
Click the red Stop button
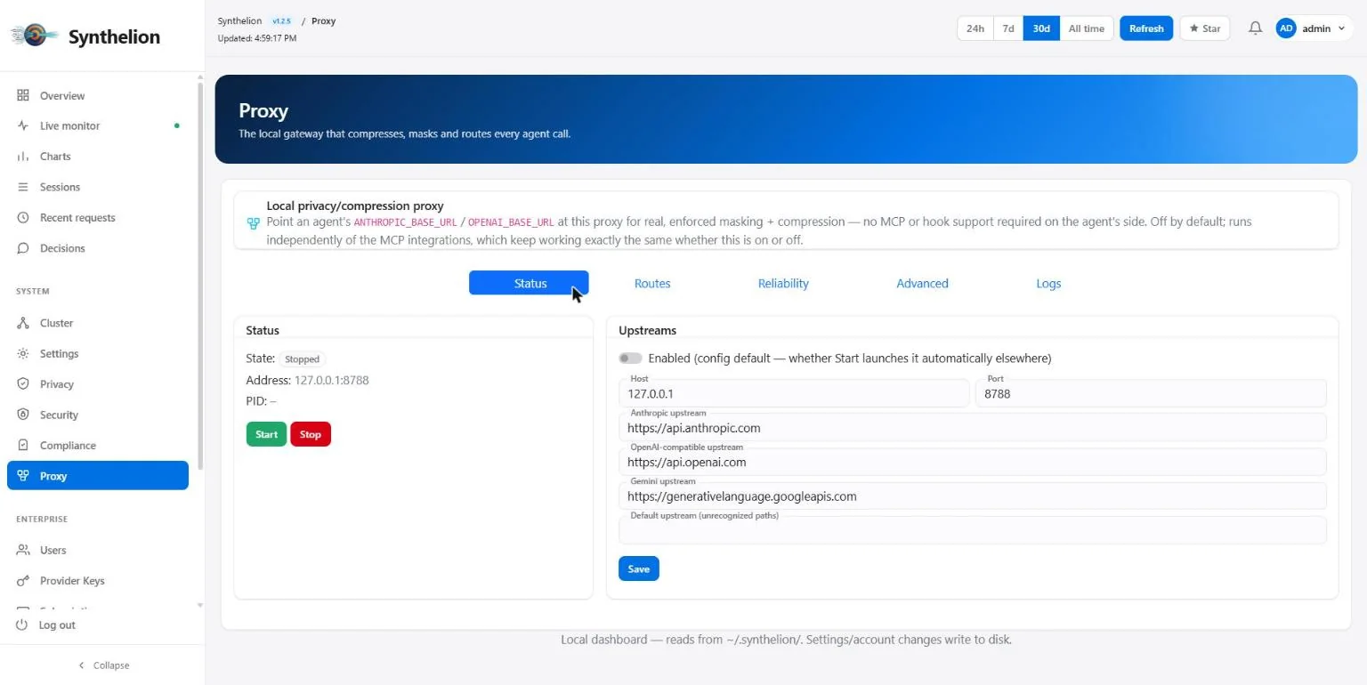[311, 434]
